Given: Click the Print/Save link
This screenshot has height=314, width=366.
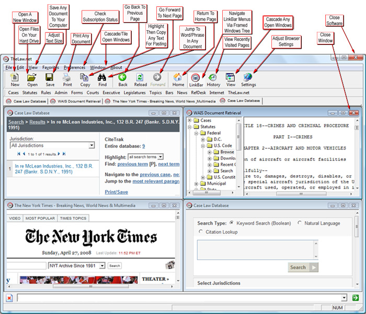Looking at the screenshot, I should point(116,192).
